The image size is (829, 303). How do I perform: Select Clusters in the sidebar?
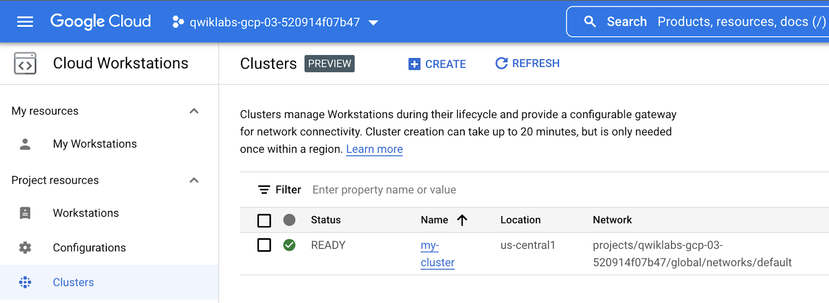point(73,282)
